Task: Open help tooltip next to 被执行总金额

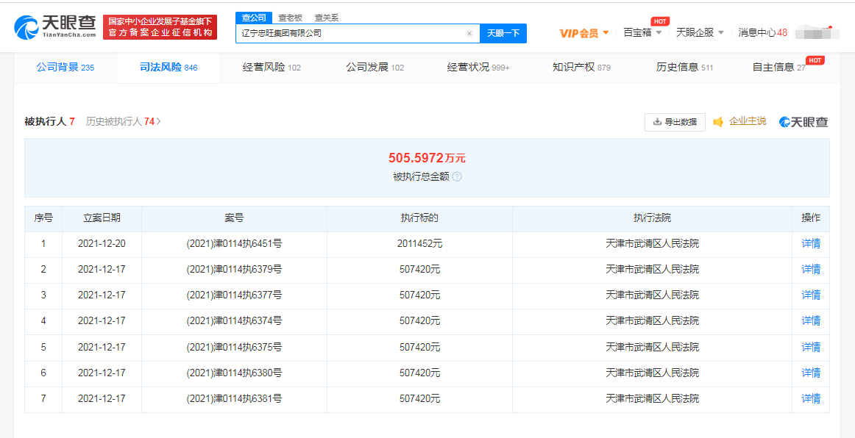Action: pos(457,177)
